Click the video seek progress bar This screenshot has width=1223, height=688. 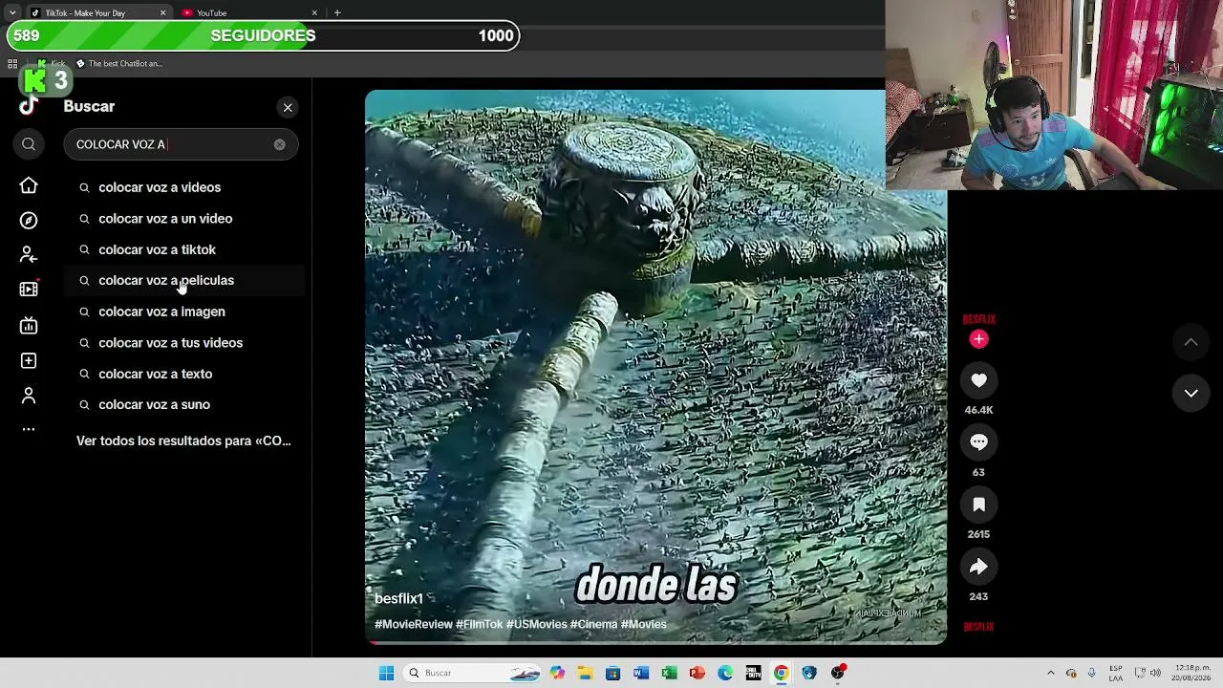655,642
